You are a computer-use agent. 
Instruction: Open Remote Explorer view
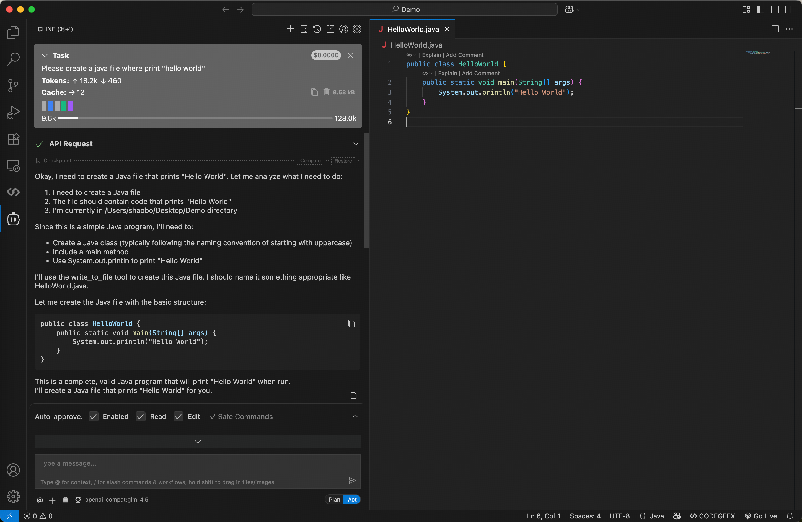click(13, 166)
